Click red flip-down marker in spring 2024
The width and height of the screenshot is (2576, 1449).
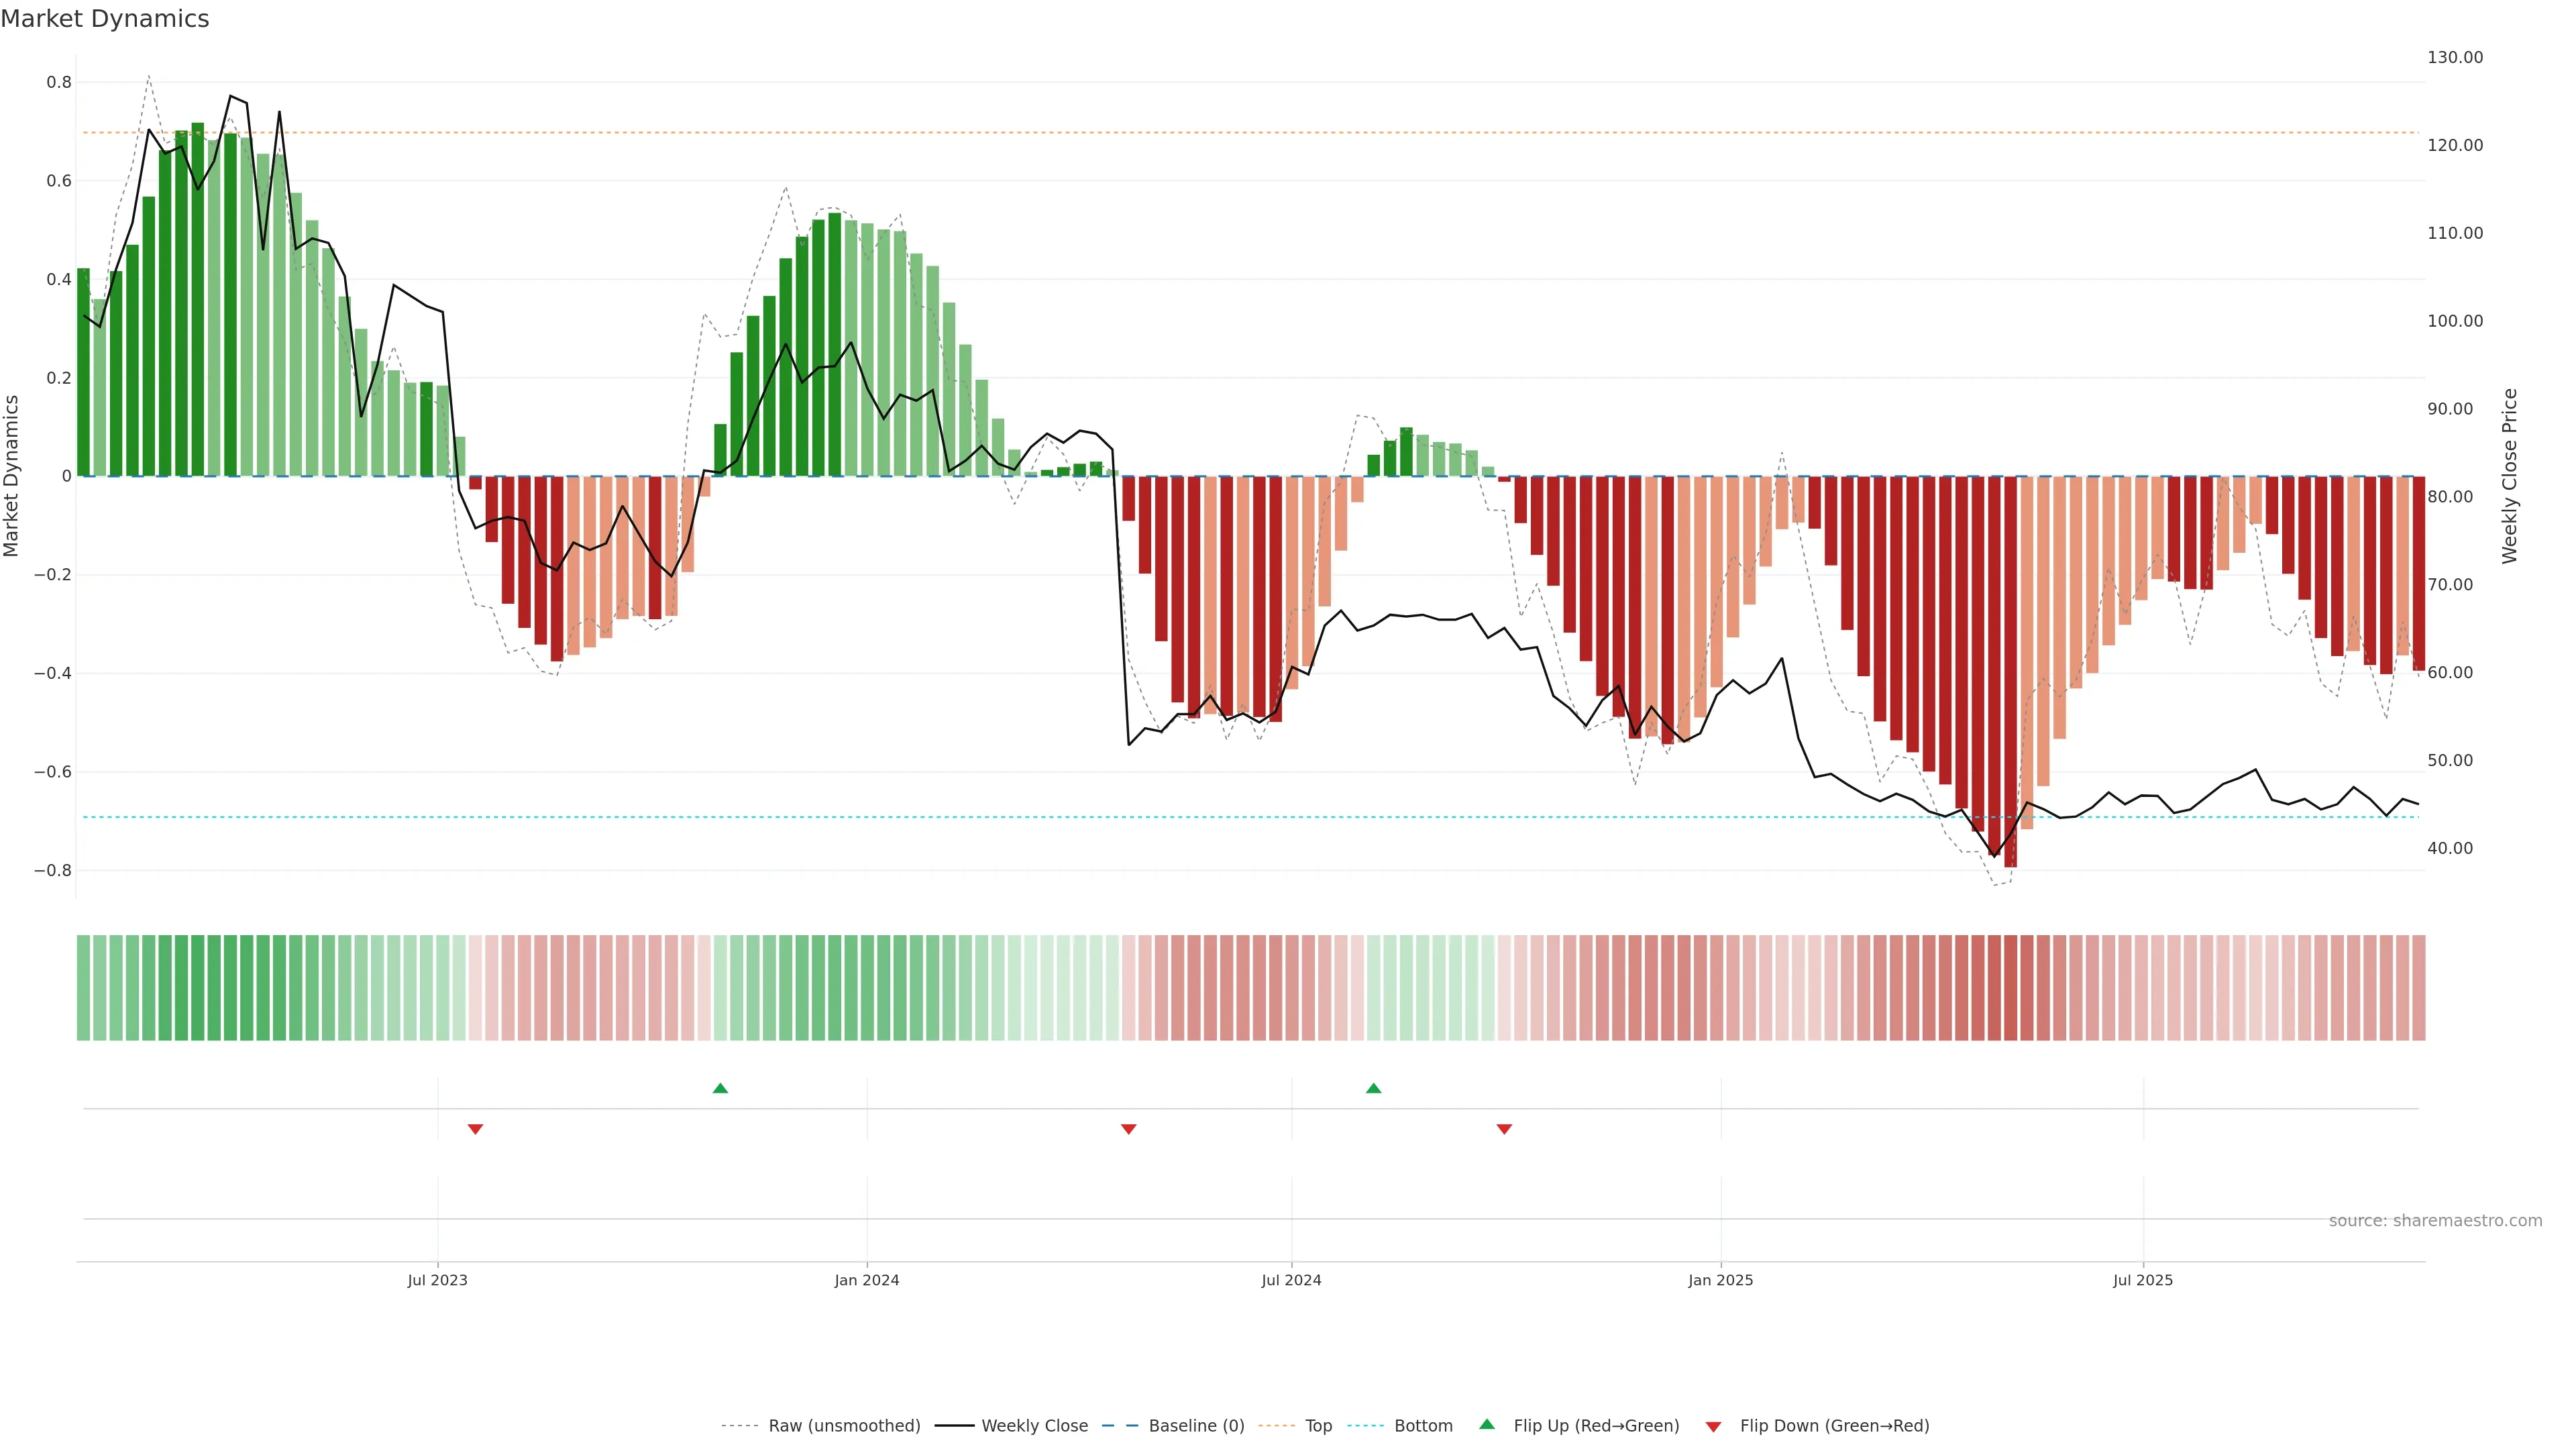point(1128,1129)
